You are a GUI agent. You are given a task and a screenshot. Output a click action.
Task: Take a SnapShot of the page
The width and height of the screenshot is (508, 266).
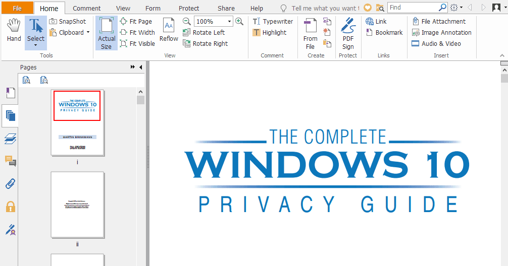[68, 21]
